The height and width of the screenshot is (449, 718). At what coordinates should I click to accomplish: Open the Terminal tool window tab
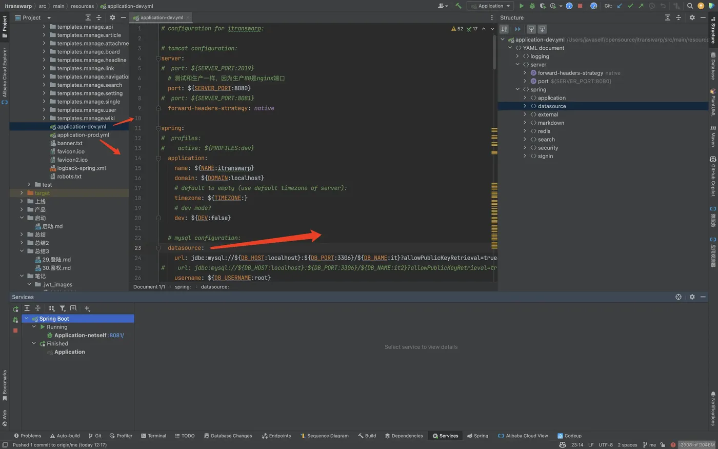(x=153, y=436)
